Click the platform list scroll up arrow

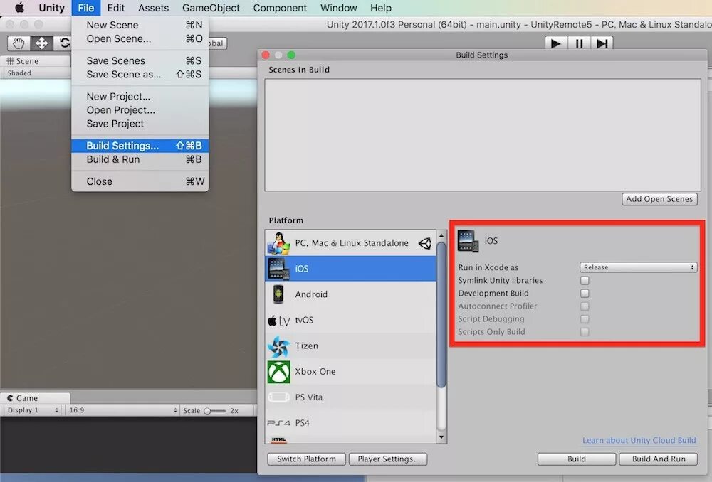tap(441, 236)
